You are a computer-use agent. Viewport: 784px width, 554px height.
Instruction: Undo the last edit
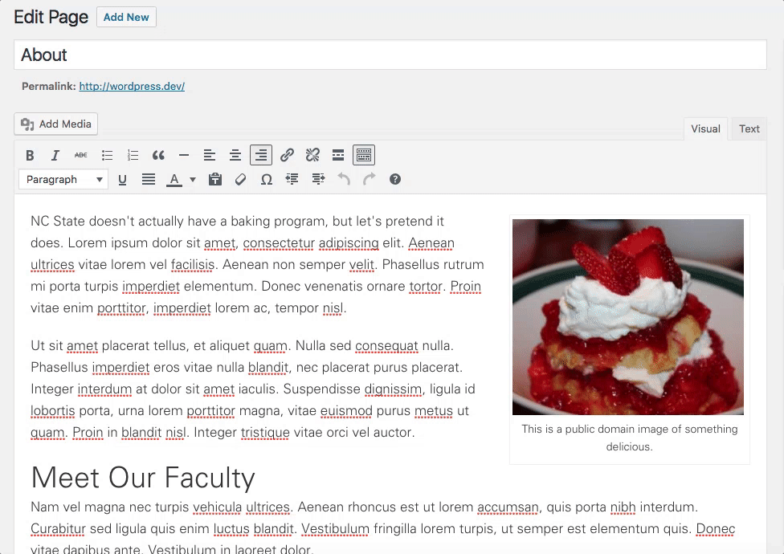click(x=344, y=179)
